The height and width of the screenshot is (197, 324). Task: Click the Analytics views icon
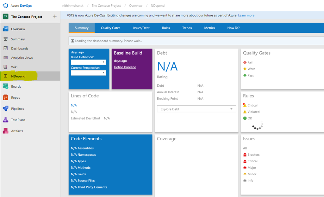coord(5,58)
